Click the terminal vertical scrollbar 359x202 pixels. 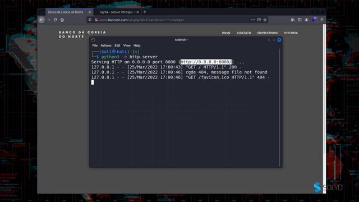pos(279,108)
